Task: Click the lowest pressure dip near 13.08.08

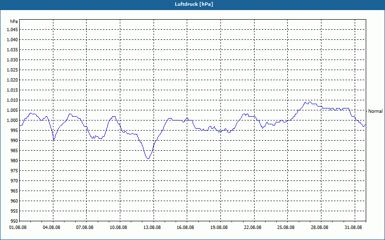Action: pyautogui.click(x=148, y=158)
